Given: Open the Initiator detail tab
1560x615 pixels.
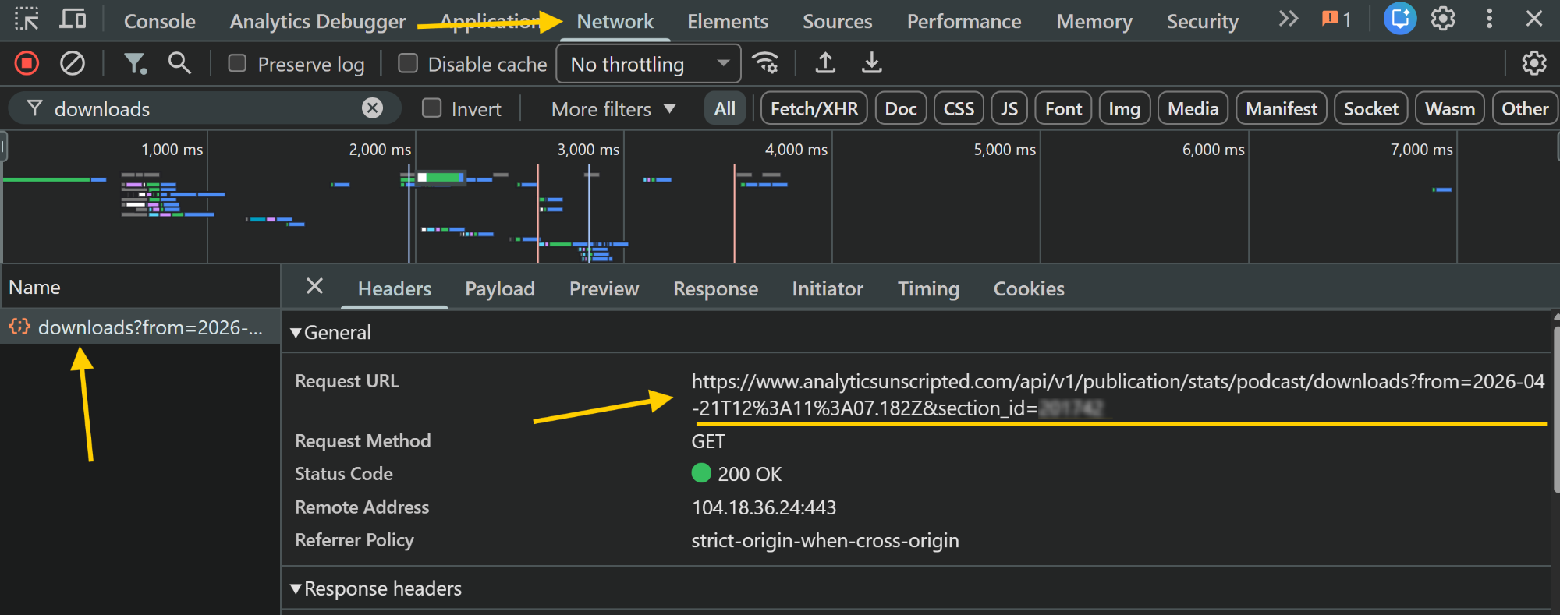Looking at the screenshot, I should [828, 288].
